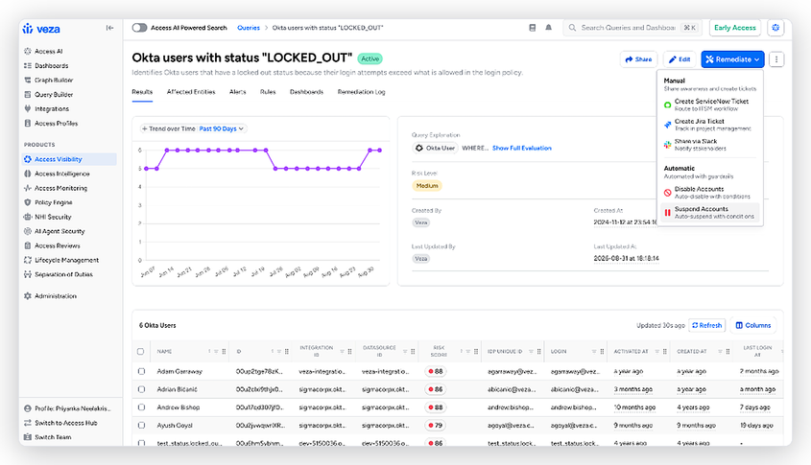Switch to the Results tab
Viewport: 811px width, 465px height.
(x=142, y=92)
